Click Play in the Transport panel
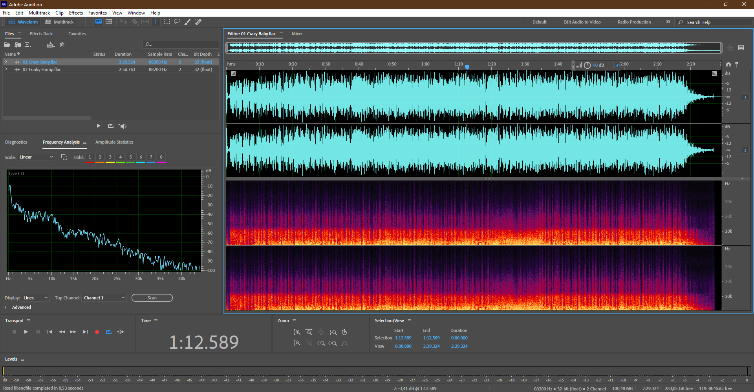 [x=26, y=332]
